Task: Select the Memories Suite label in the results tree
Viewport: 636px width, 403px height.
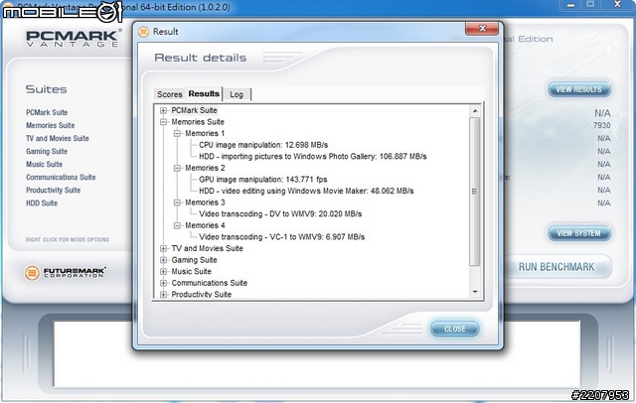Action: pyautogui.click(x=198, y=122)
